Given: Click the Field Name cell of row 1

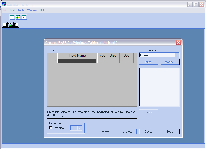Looking at the screenshot, I should (77, 61).
